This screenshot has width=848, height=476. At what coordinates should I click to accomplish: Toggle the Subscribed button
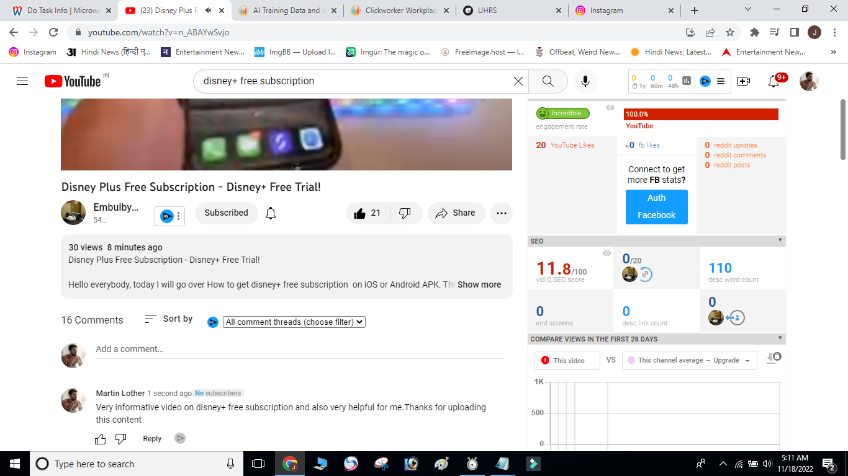pyautogui.click(x=226, y=213)
